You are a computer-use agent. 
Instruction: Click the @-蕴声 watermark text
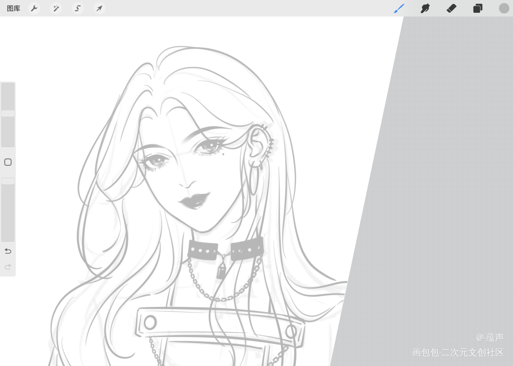point(490,337)
